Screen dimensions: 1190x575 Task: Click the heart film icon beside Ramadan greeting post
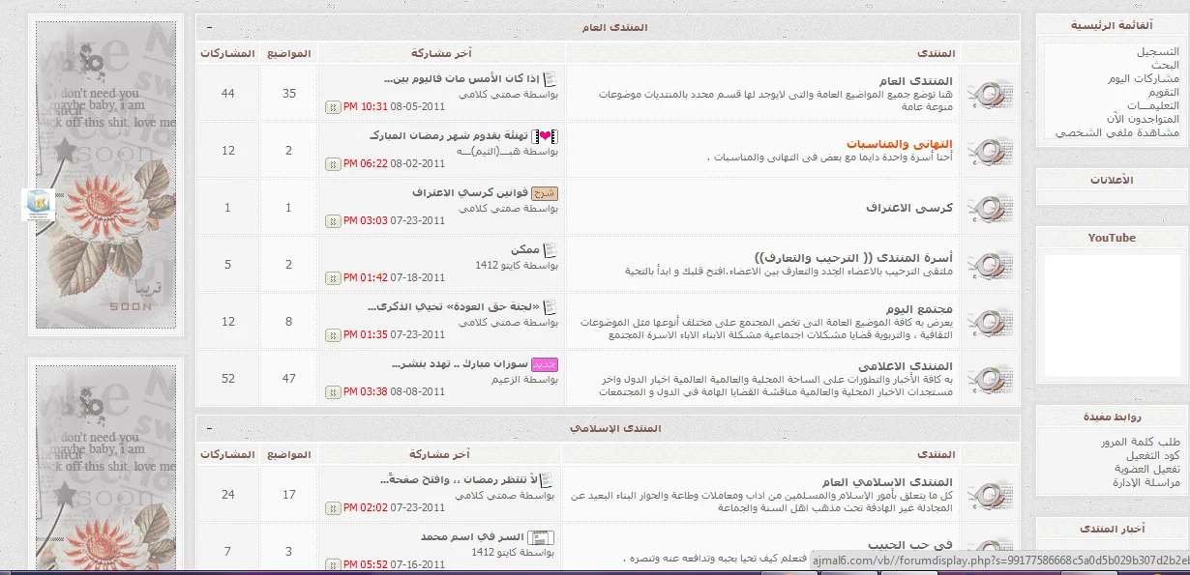548,136
